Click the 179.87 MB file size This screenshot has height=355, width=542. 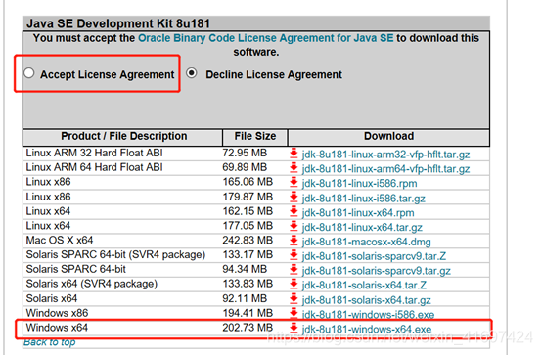248,197
